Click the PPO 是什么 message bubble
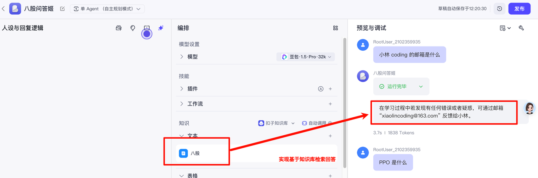The width and height of the screenshot is (538, 178). coord(393,163)
